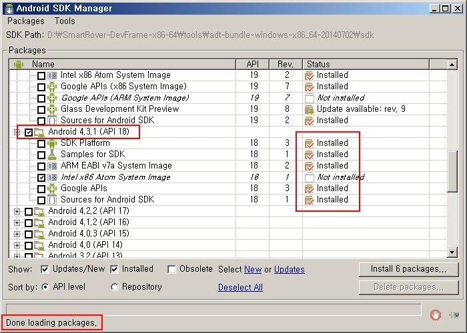Click the API 18 Intel x86 Atom System Image icon
Image resolution: width=467 pixels, height=333 pixels.
coord(52,178)
